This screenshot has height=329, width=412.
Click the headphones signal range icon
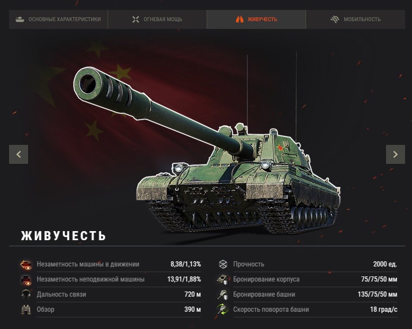pos(26,295)
